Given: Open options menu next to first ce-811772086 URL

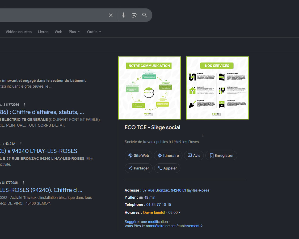Looking at the screenshot, I should click(24, 105).
